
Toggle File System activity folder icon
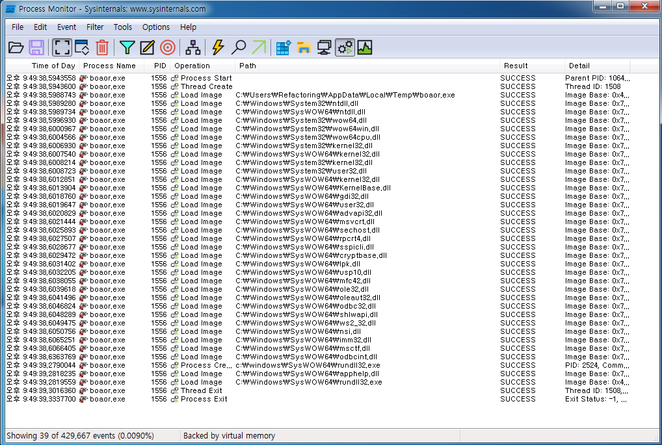[304, 47]
